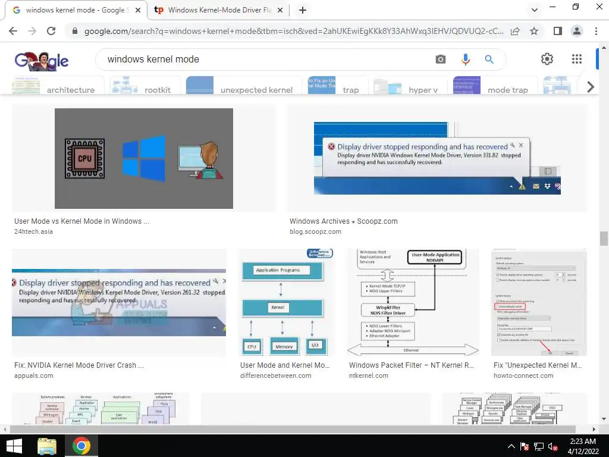The height and width of the screenshot is (457, 609).
Task: Click the Google doodle logo
Action: [x=41, y=61]
